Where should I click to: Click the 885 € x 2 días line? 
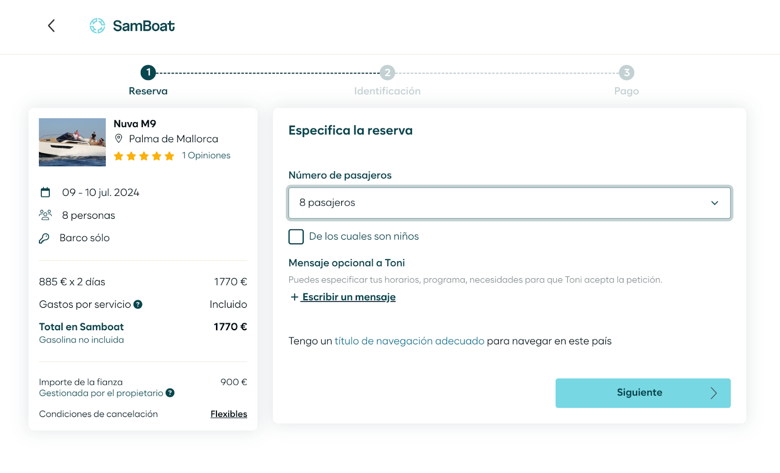[72, 282]
